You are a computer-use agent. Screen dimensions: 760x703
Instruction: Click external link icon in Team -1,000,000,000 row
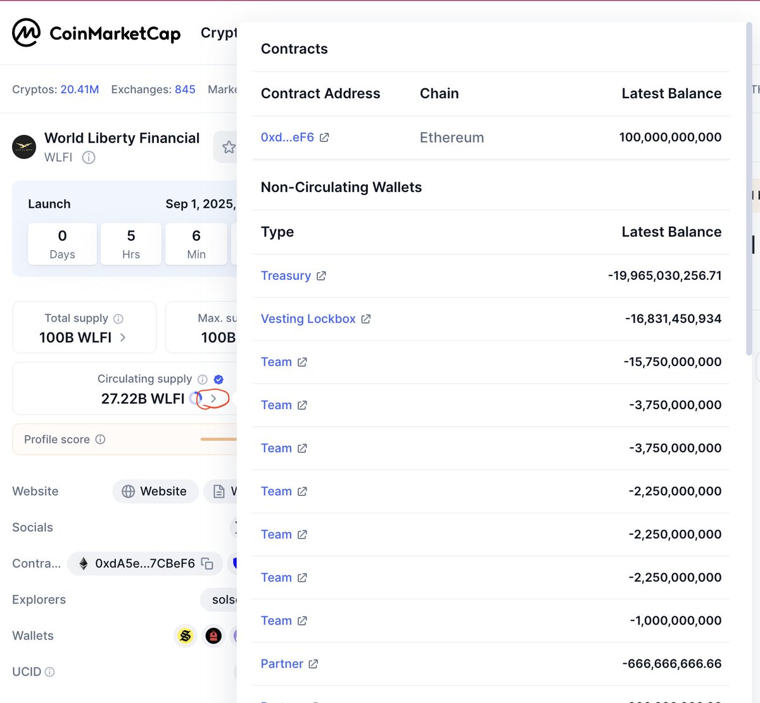[x=302, y=621]
